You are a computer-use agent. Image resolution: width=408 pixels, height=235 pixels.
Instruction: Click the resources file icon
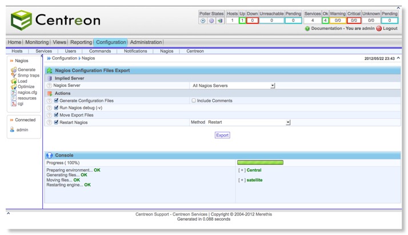point(14,98)
